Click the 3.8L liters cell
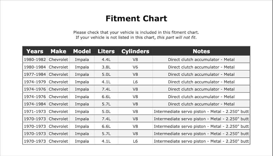This screenshot has height=156, width=273. 106,67
